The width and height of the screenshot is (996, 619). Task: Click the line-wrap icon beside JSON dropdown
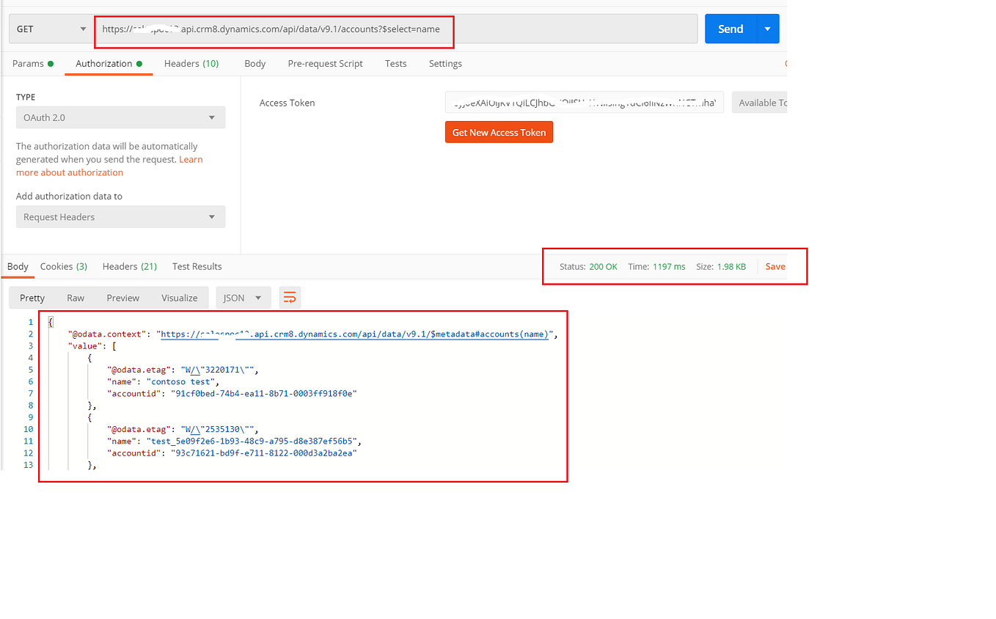point(289,297)
